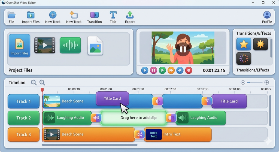Click the timeline vertical scrollbar

[270, 111]
